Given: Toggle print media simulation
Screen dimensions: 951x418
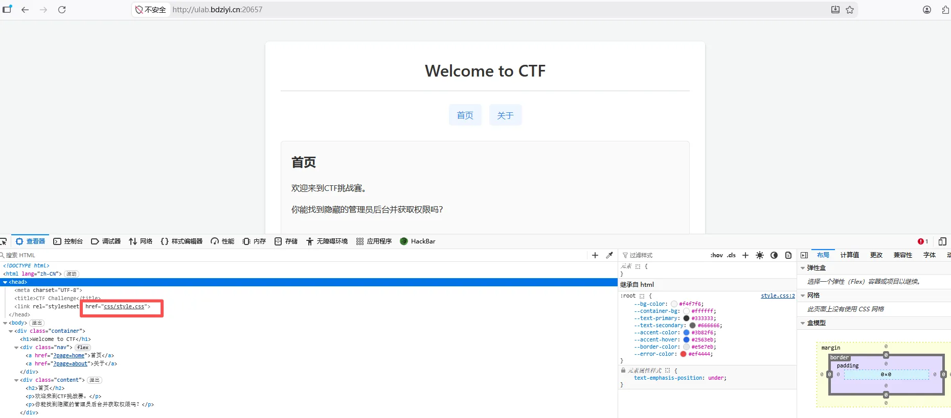Looking at the screenshot, I should tap(788, 255).
